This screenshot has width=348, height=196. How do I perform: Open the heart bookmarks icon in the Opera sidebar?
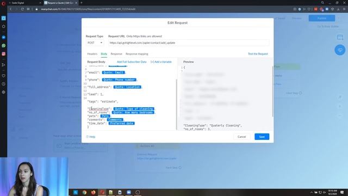(4, 76)
